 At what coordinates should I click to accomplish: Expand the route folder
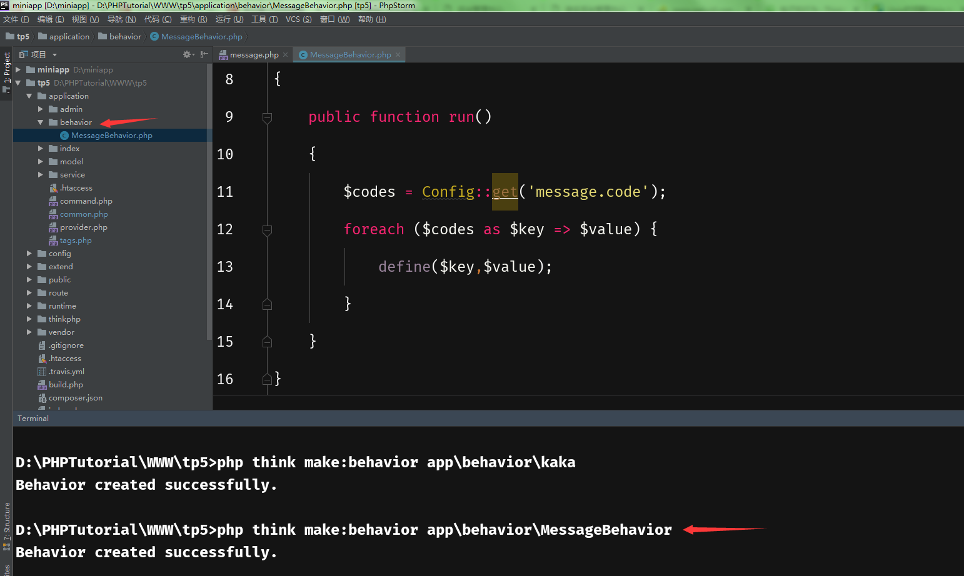click(29, 292)
